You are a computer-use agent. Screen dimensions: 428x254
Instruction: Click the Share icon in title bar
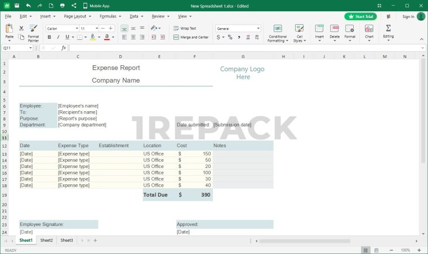tap(74, 6)
